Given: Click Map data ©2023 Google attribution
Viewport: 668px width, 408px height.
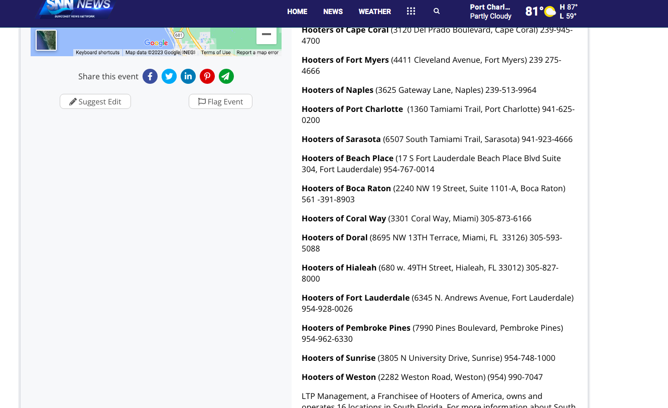Looking at the screenshot, I should pyautogui.click(x=160, y=53).
